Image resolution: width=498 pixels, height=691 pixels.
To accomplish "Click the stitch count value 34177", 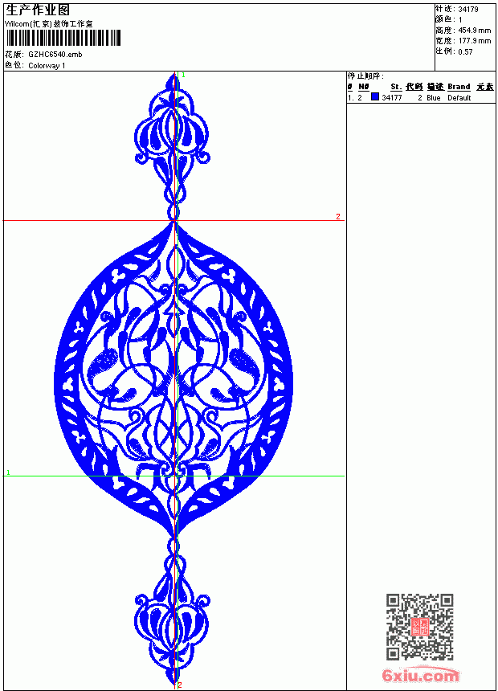I will [392, 98].
